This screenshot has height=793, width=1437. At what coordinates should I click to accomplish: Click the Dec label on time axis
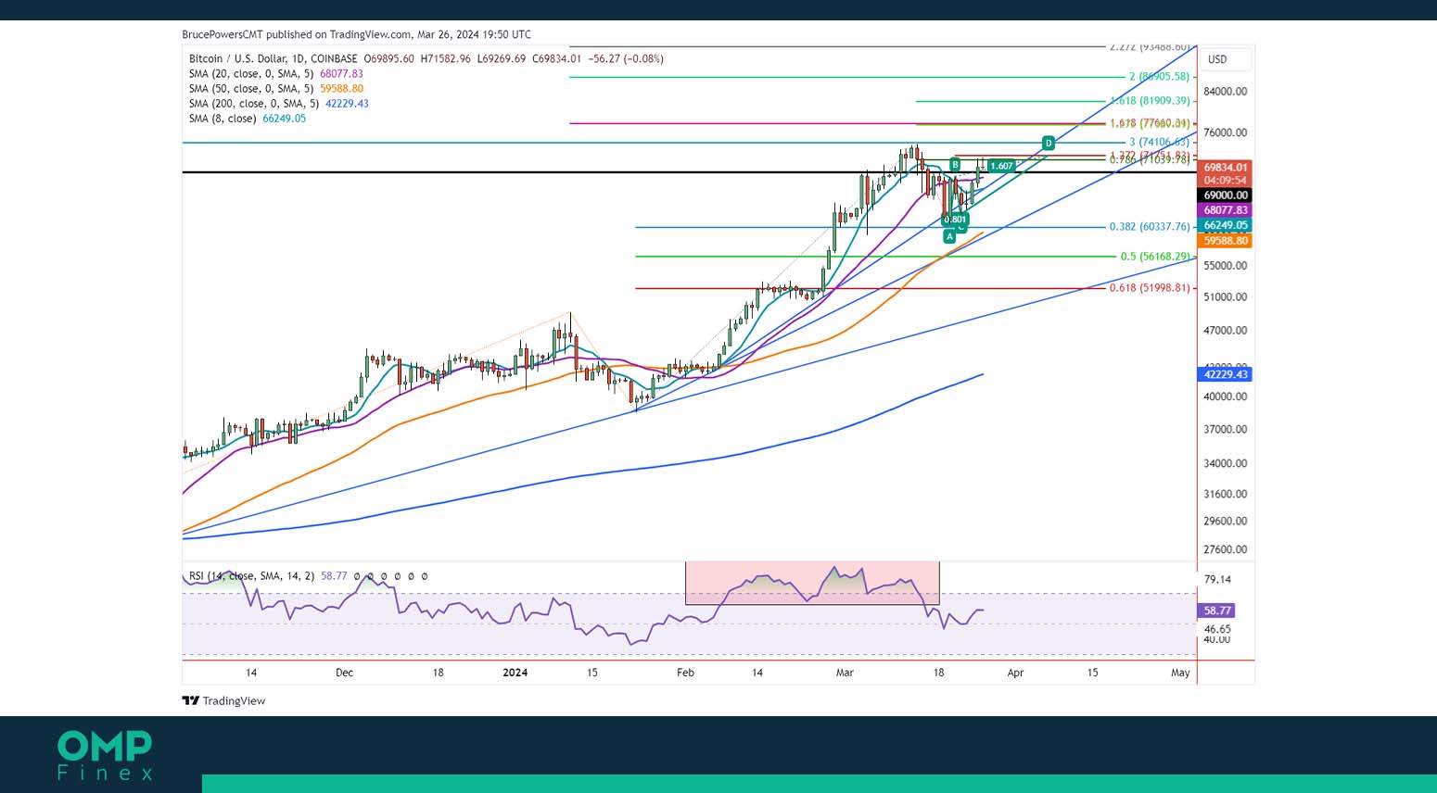click(x=344, y=673)
